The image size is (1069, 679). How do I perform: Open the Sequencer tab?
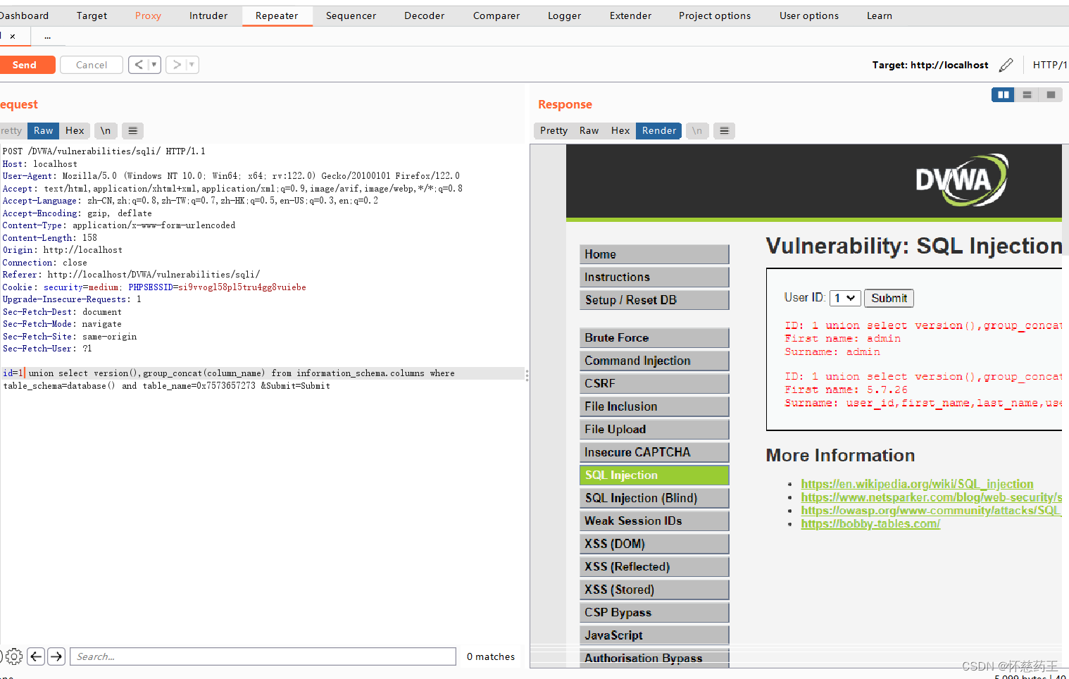(x=351, y=15)
